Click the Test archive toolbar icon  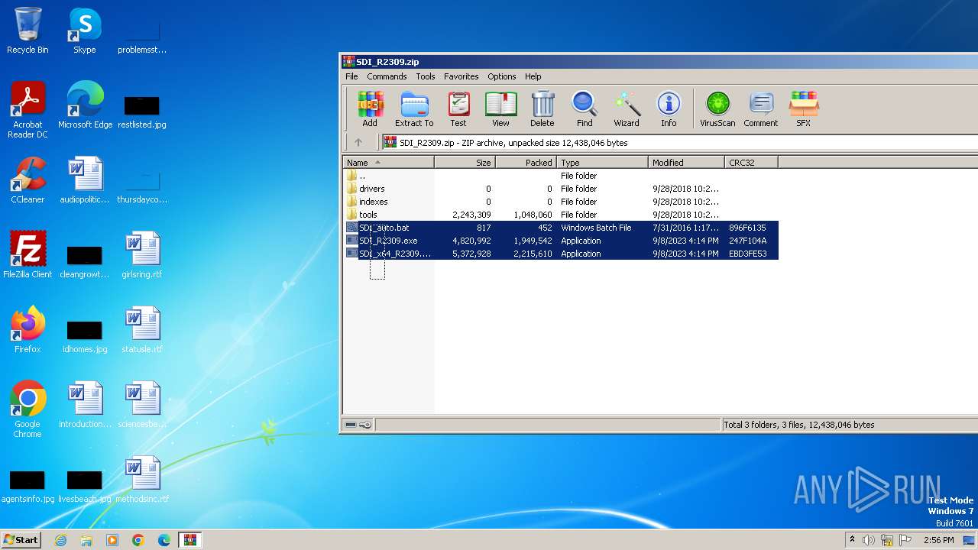(458, 108)
